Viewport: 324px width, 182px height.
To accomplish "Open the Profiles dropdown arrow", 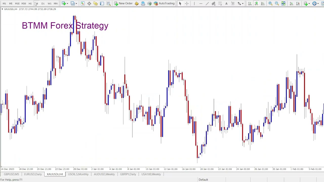I will 76,4.
